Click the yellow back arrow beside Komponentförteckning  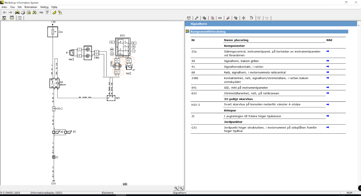coord(187,31)
